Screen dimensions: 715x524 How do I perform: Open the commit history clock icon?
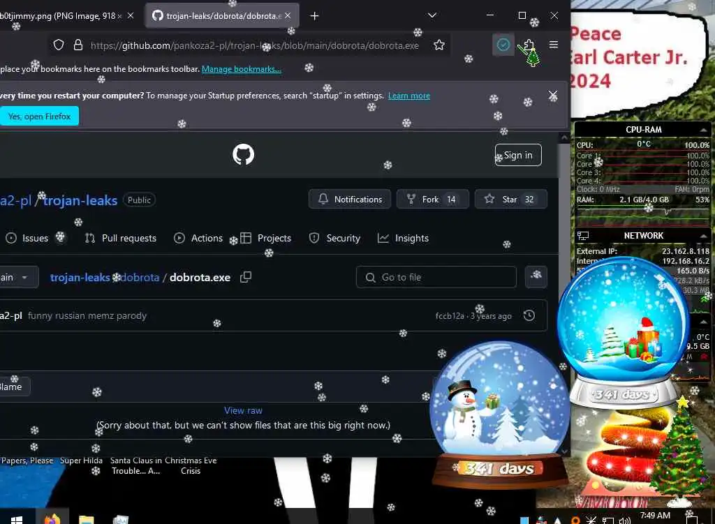(x=529, y=315)
